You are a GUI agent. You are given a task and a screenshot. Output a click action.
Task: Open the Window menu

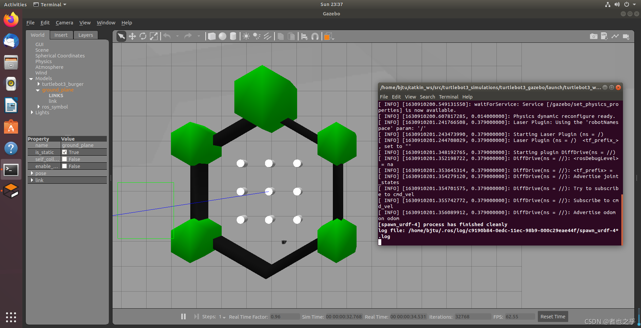tap(106, 23)
